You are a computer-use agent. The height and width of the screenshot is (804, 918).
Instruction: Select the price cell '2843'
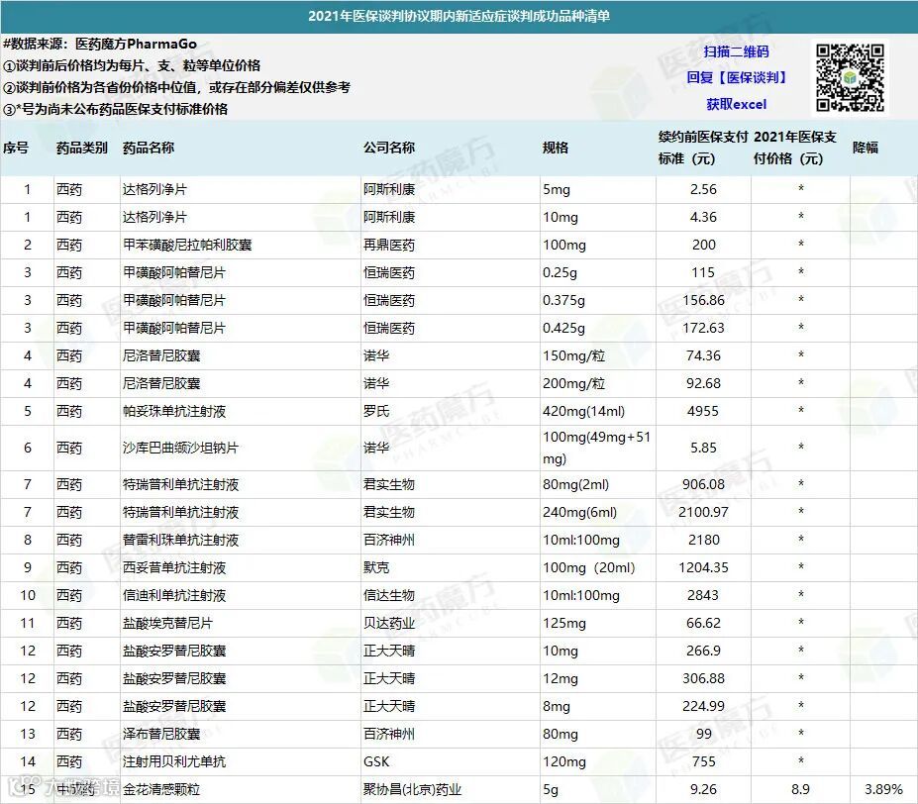[x=703, y=595]
